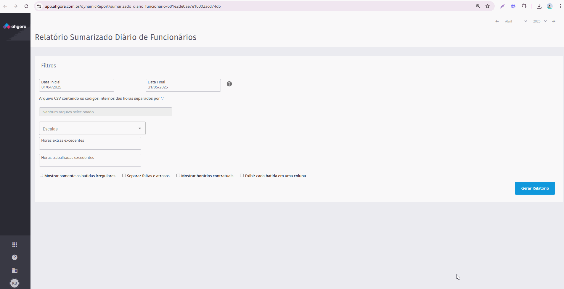
Task: Click the Gerar Relatório button
Action: pyautogui.click(x=535, y=188)
